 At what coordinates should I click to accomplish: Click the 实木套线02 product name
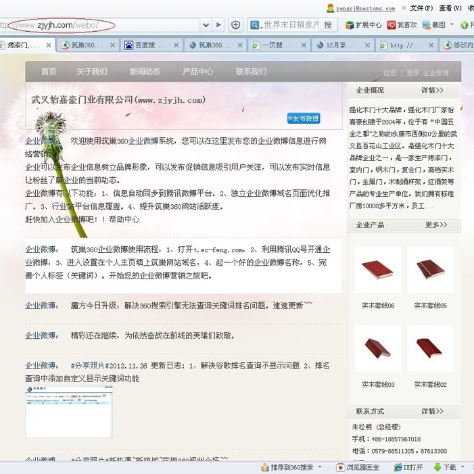click(x=431, y=385)
